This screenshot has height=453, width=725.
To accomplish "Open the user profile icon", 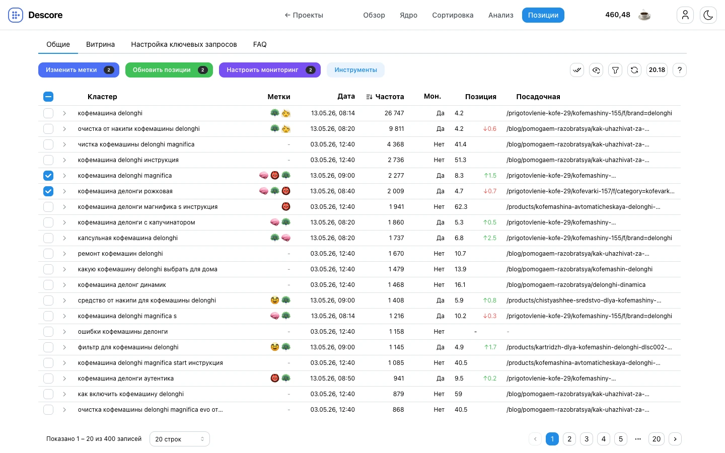I will 685,15.
